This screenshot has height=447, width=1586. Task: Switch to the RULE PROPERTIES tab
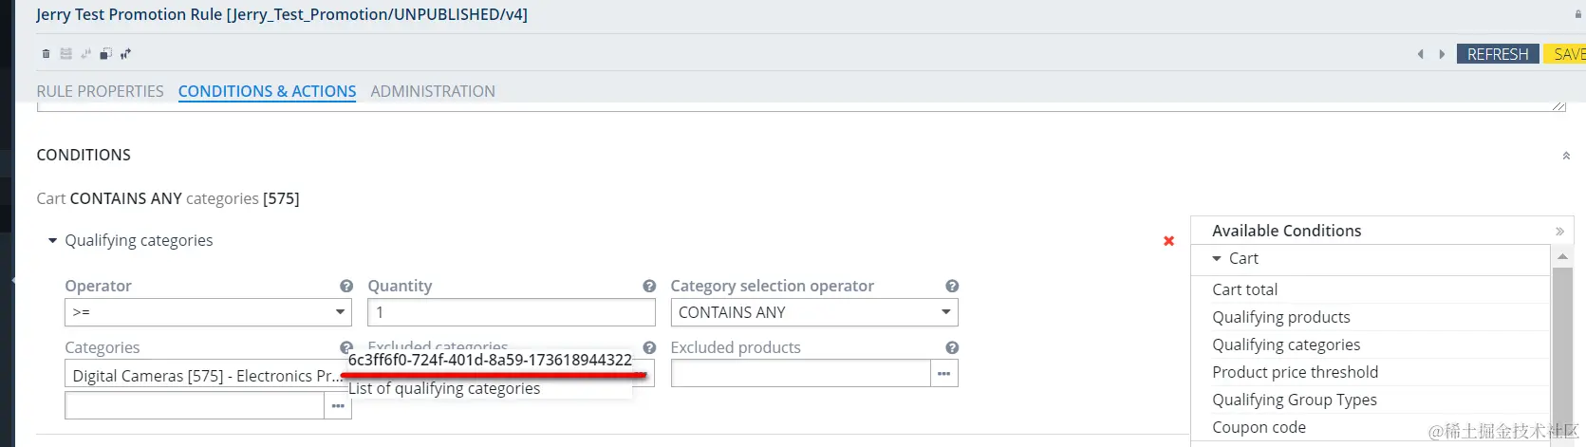[100, 91]
